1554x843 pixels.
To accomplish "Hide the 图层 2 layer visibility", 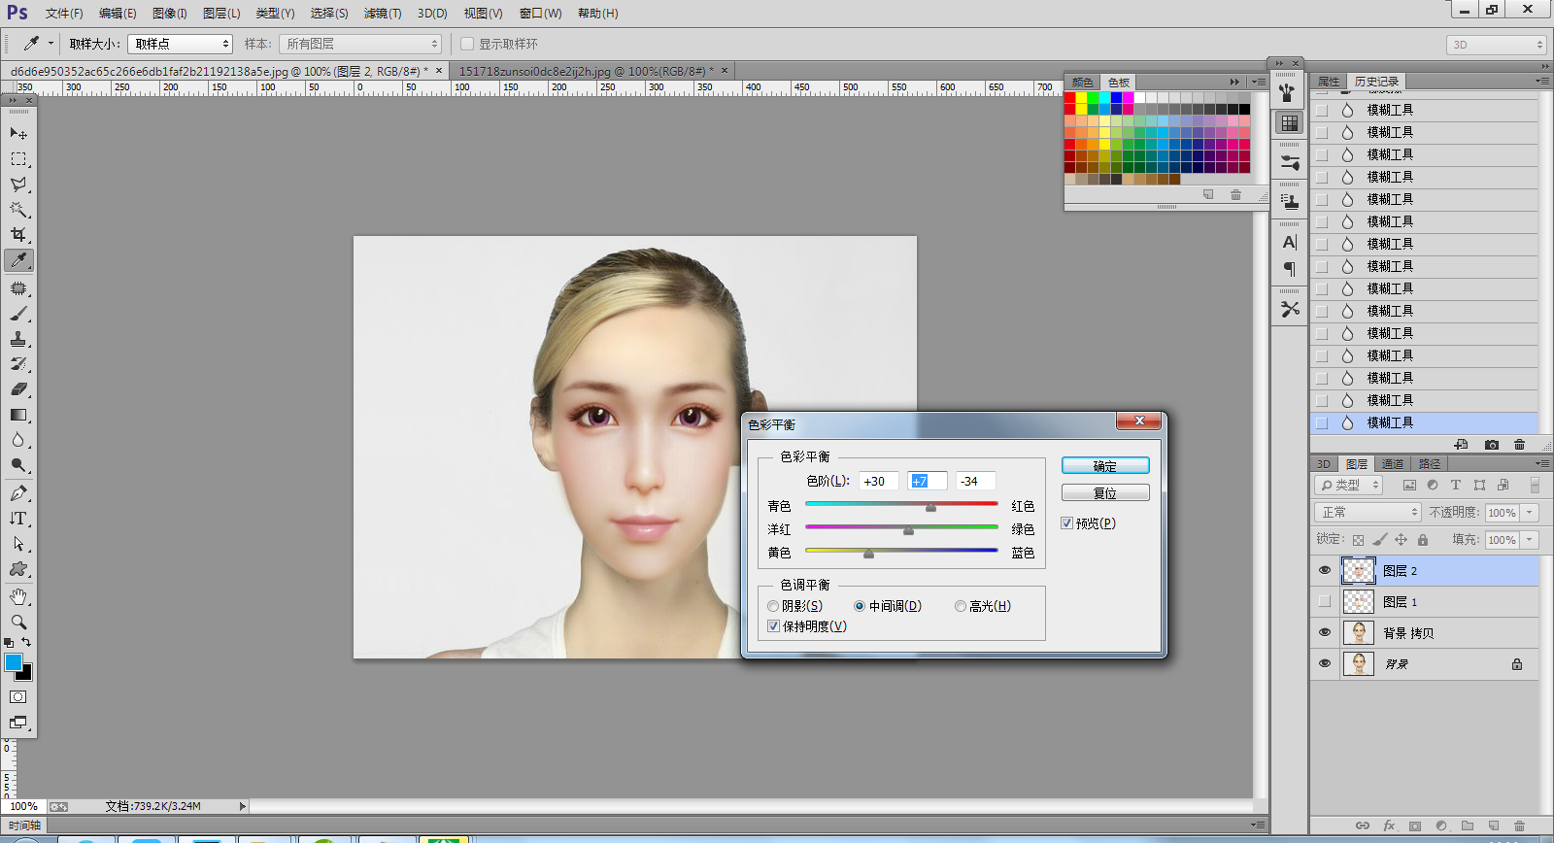I will [x=1325, y=571].
